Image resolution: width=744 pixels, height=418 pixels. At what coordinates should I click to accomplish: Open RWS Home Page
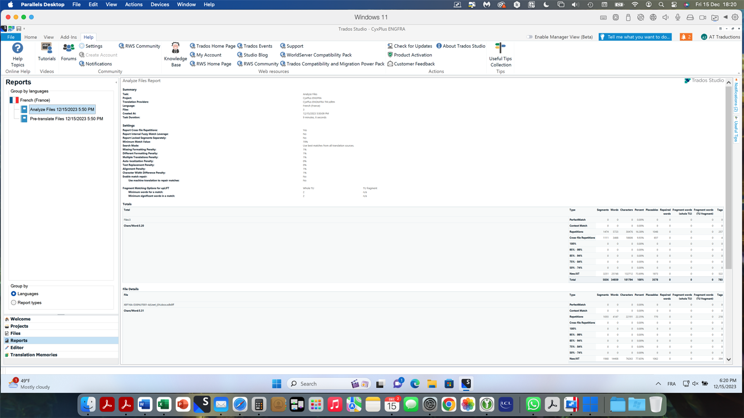point(210,64)
